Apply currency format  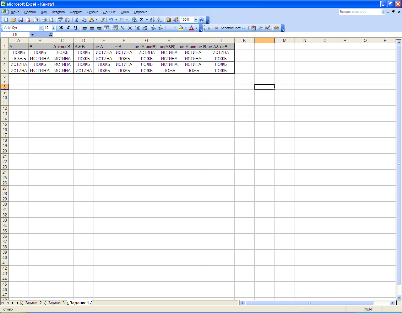(116, 28)
